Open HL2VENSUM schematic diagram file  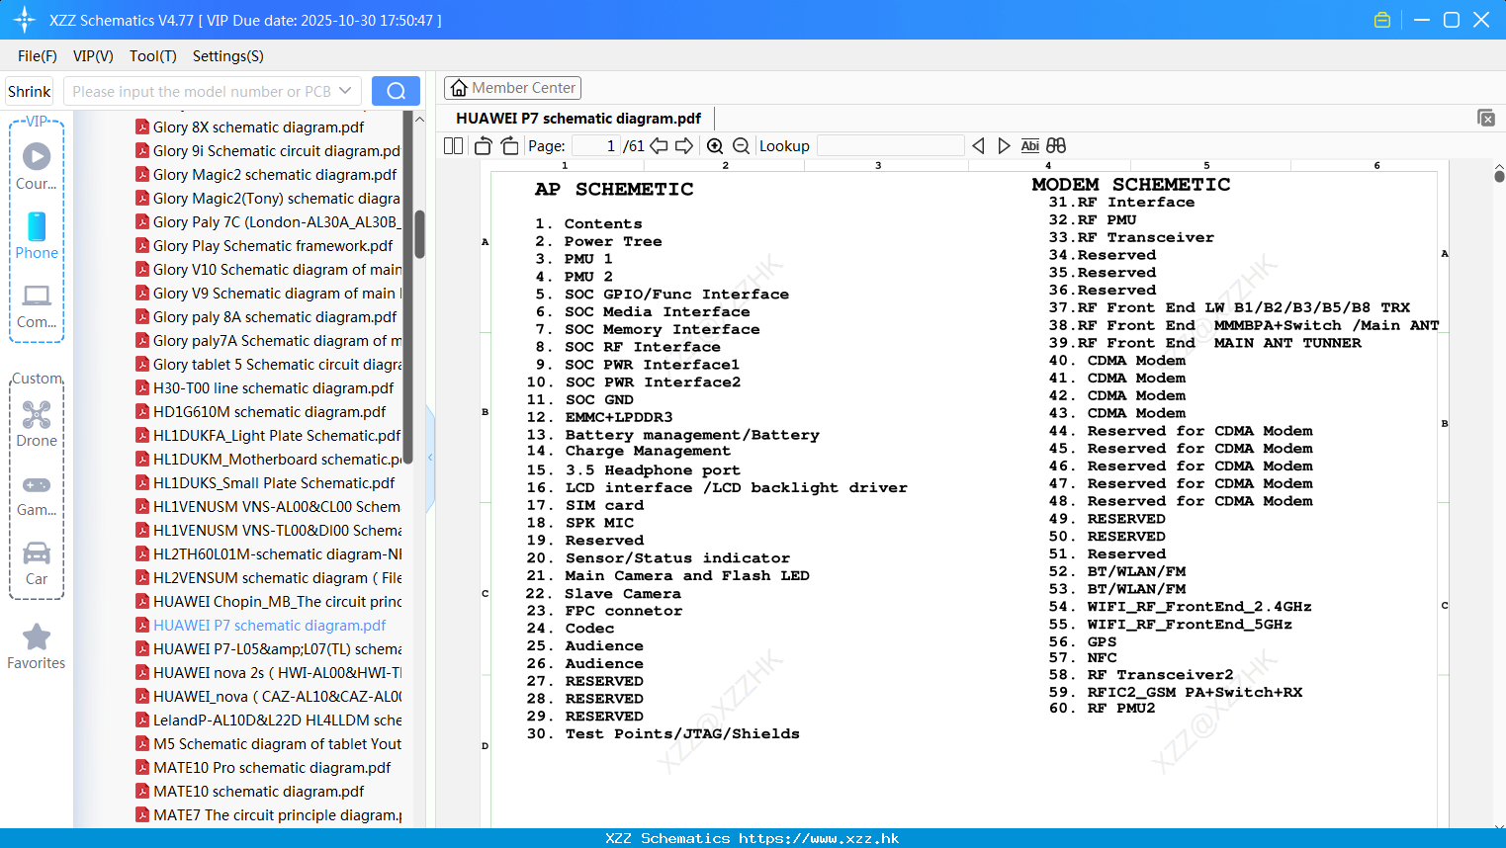point(277,577)
